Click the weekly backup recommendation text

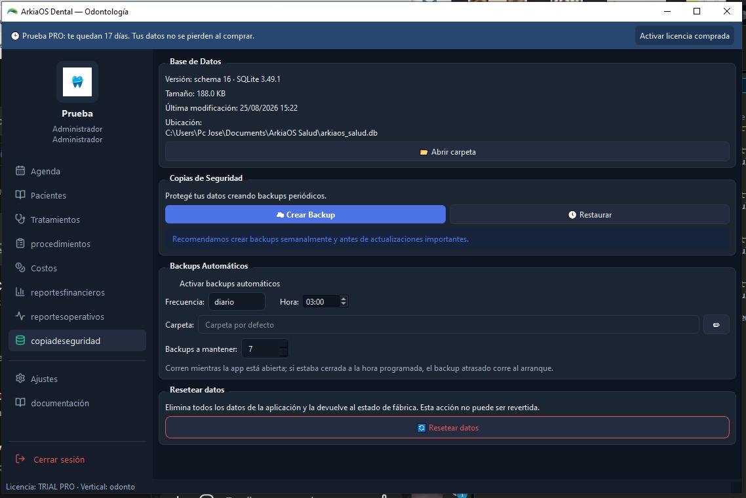point(320,239)
